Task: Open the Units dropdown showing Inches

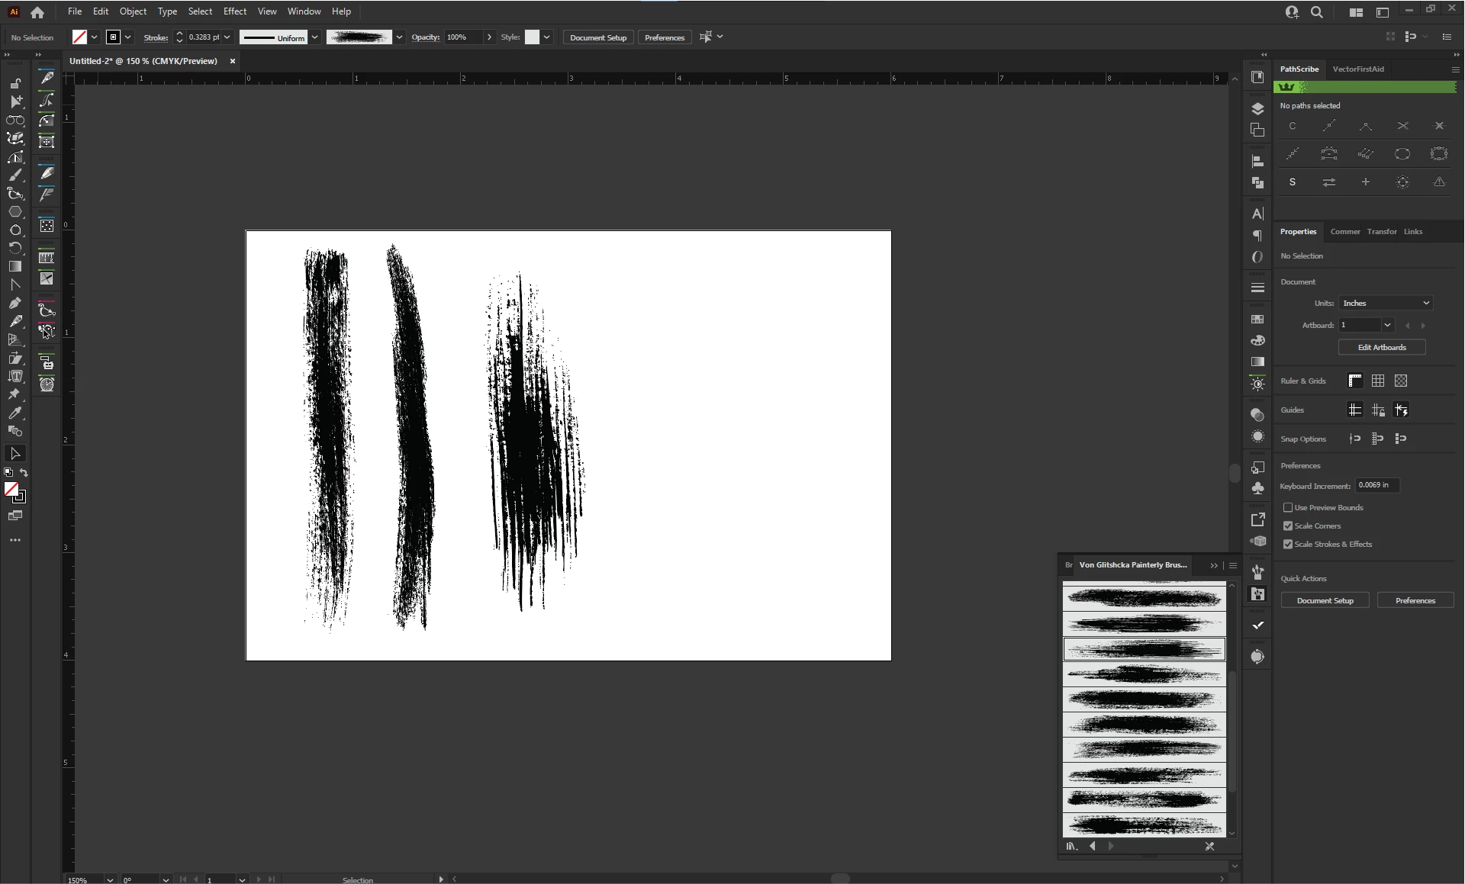Action: (1385, 303)
